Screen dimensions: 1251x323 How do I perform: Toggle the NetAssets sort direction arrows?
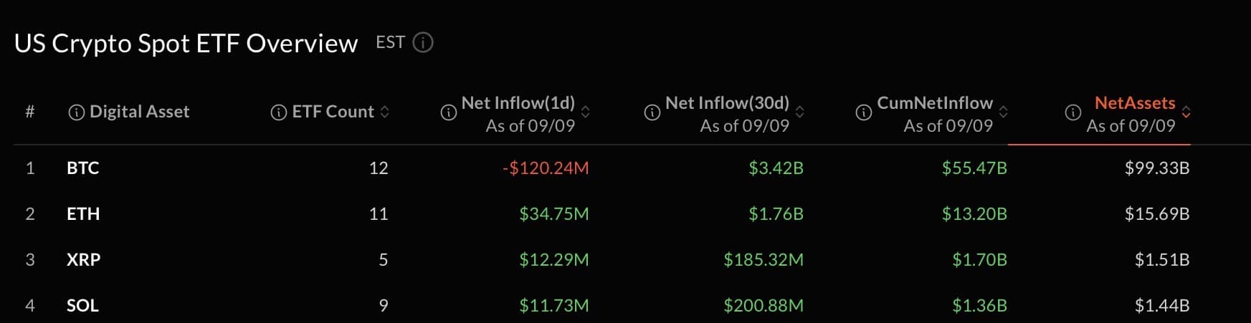click(1186, 112)
